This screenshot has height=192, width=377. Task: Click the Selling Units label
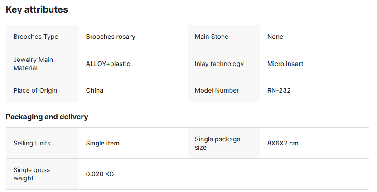32,143
